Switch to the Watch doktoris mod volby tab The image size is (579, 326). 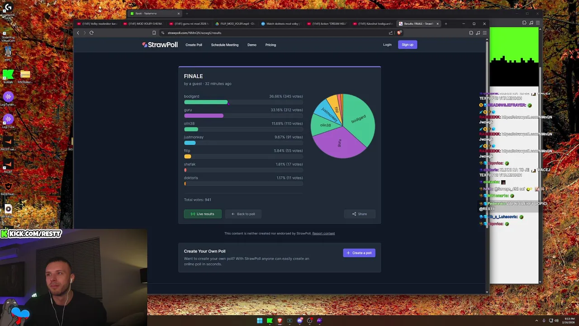281,24
